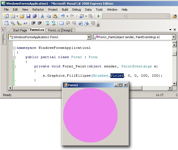Viewport: 178px width, 150px height.
Task: Open the Solution Platforms combo box
Action: pyautogui.click(x=148, y=16)
